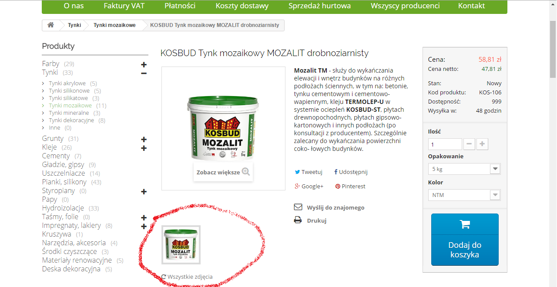Open the Kontakt menu item
The image size is (557, 287).
tap(472, 6)
